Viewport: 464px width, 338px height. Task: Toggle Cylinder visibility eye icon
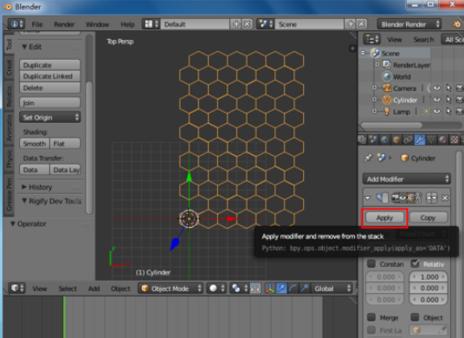point(436,100)
